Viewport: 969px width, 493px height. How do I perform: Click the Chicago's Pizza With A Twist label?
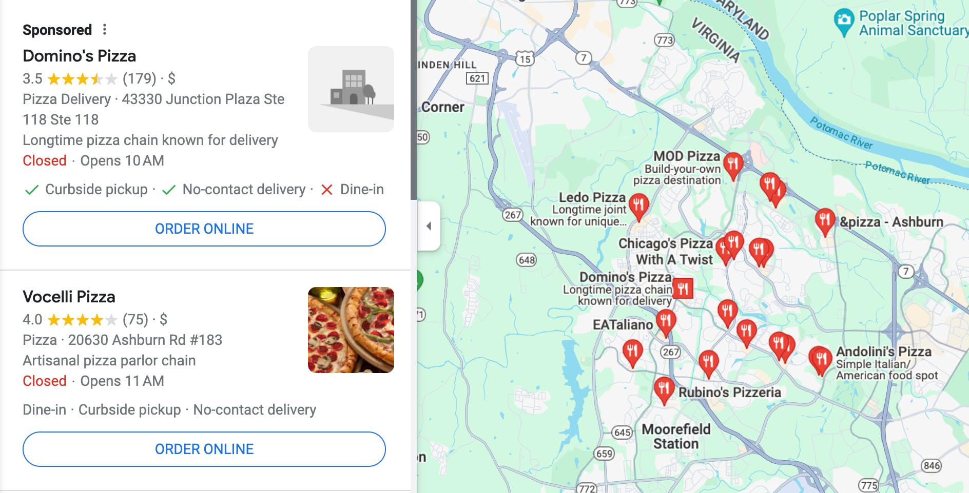click(666, 251)
